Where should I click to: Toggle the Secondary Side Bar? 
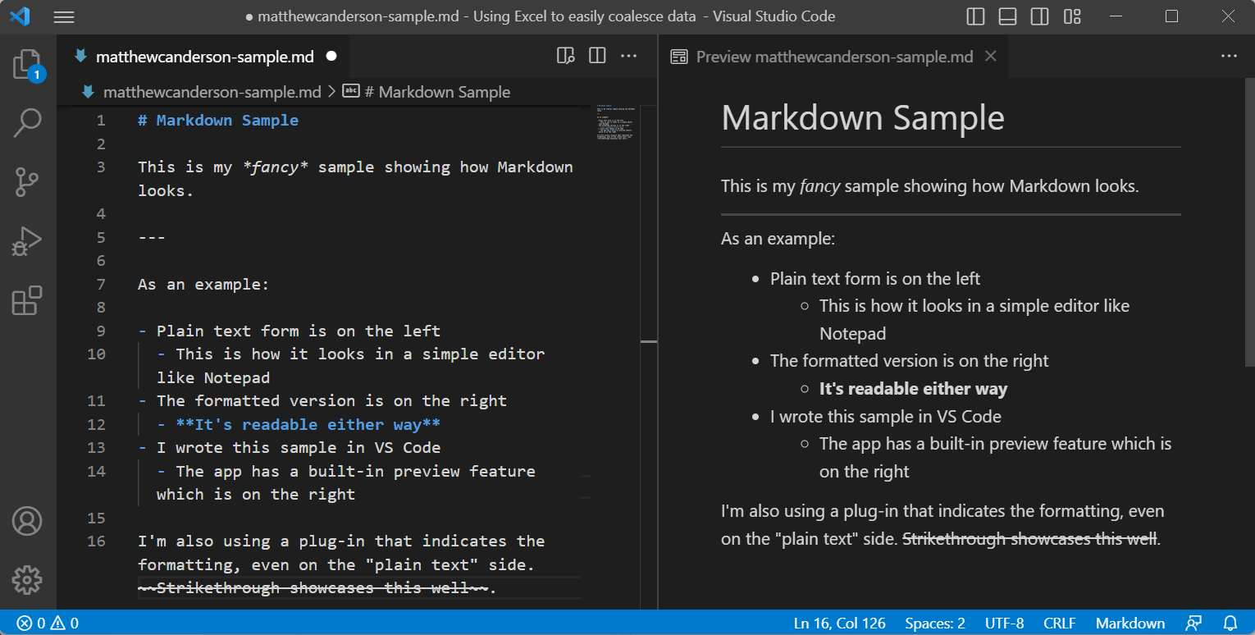point(1039,16)
